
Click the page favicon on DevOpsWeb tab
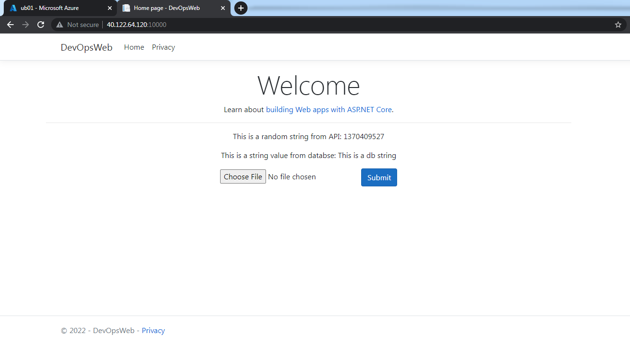click(126, 8)
